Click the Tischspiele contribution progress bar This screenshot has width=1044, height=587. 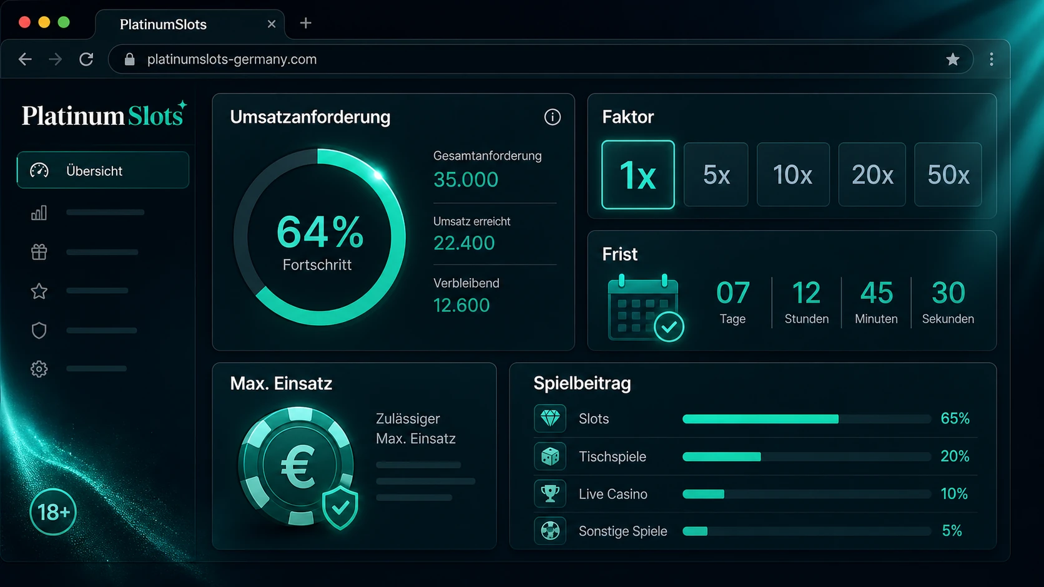[x=806, y=457]
